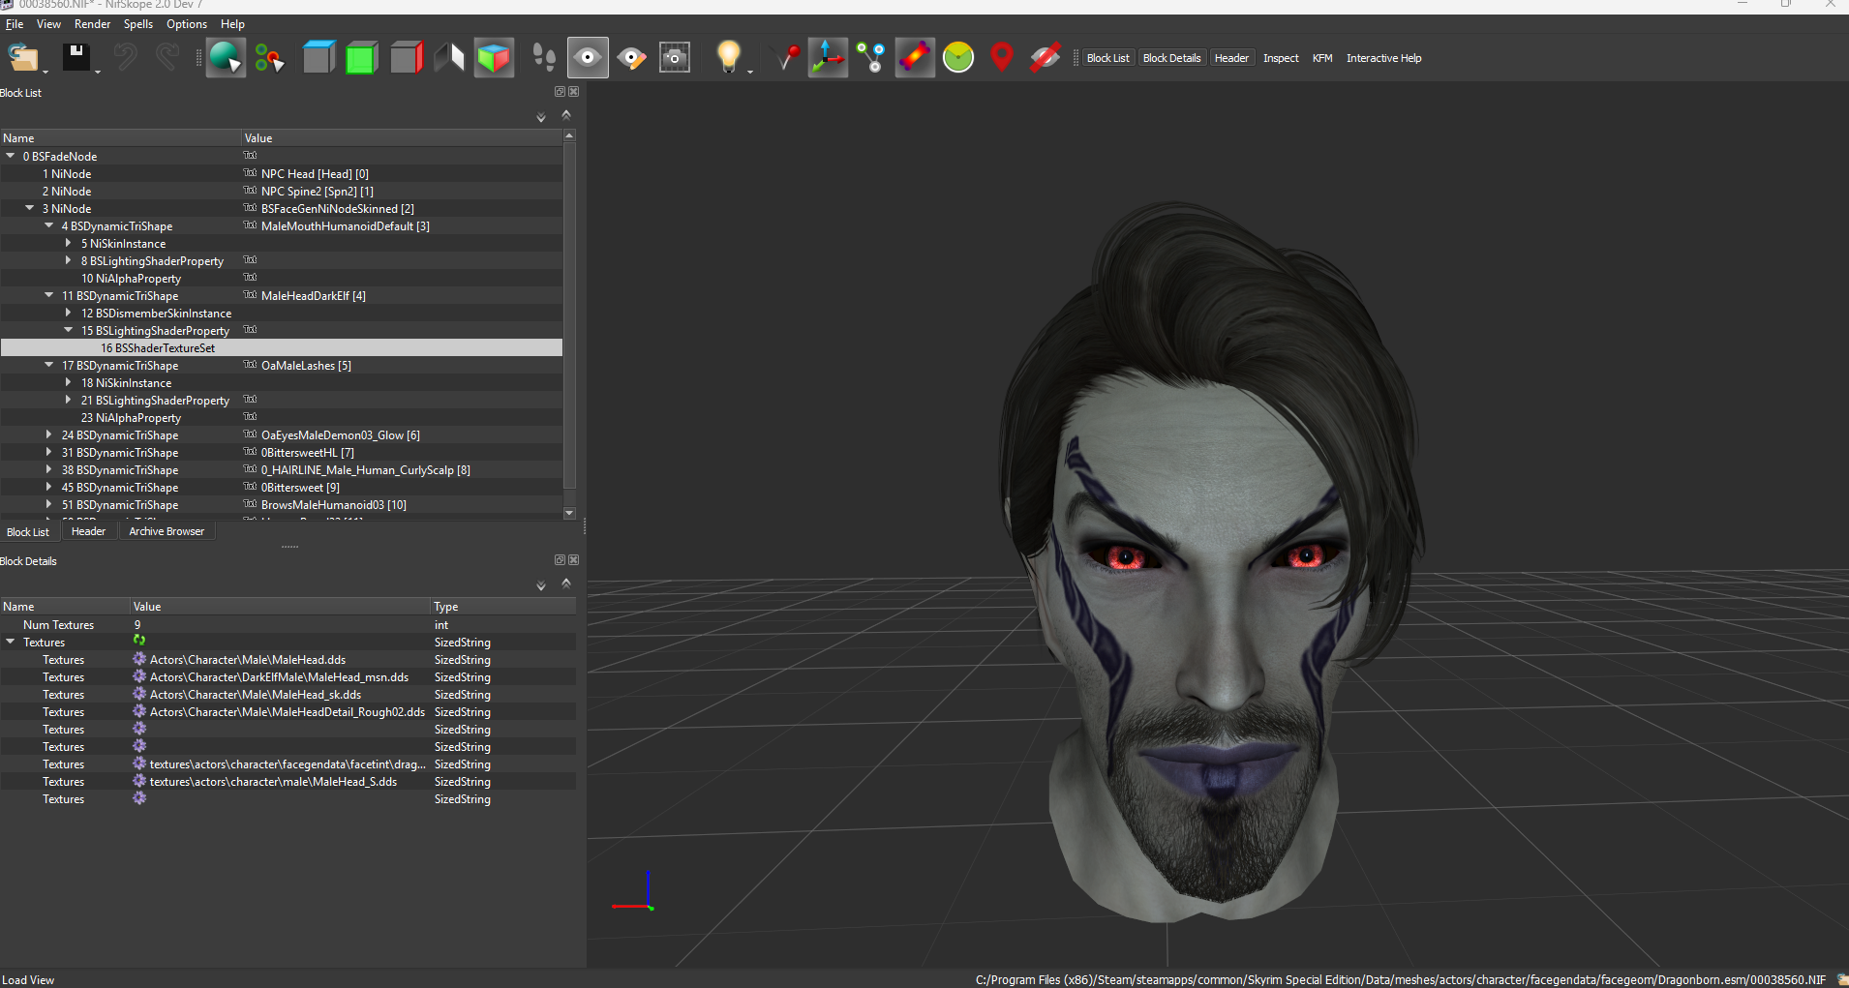Click the MaleHeadDetail_Rough02.dds texture path

(x=288, y=711)
